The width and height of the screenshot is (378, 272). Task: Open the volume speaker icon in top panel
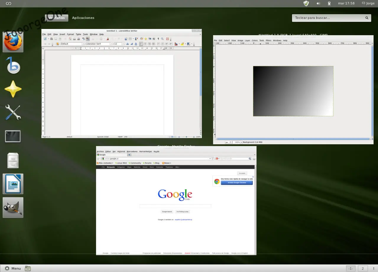tap(318, 4)
